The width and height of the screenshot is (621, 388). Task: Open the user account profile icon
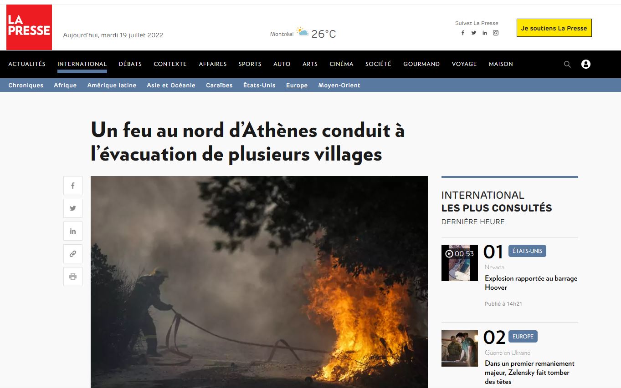(586, 64)
